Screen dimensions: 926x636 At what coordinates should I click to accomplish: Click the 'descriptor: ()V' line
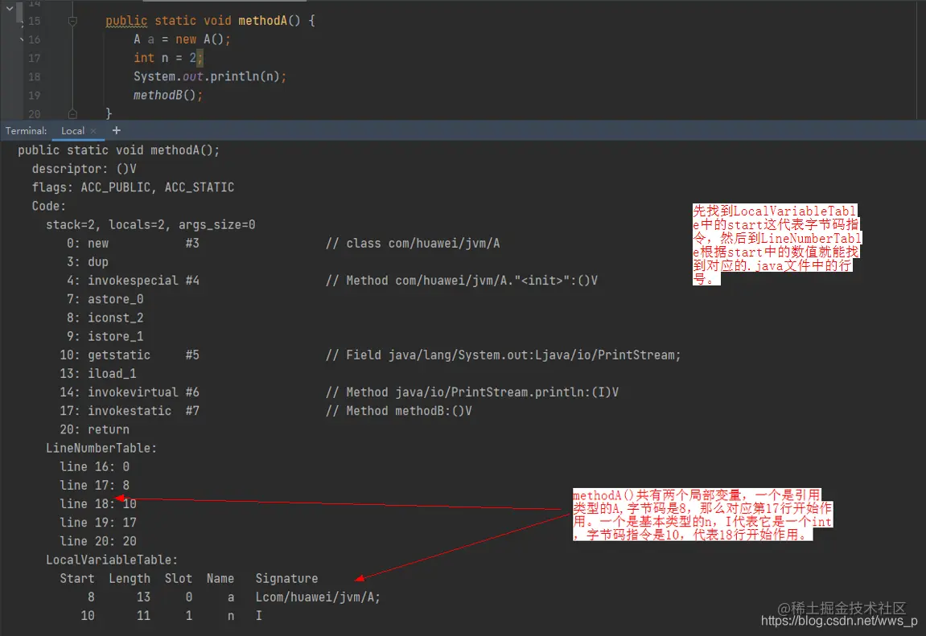pos(84,169)
